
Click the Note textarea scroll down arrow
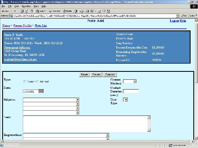pyautogui.click(x=149, y=130)
